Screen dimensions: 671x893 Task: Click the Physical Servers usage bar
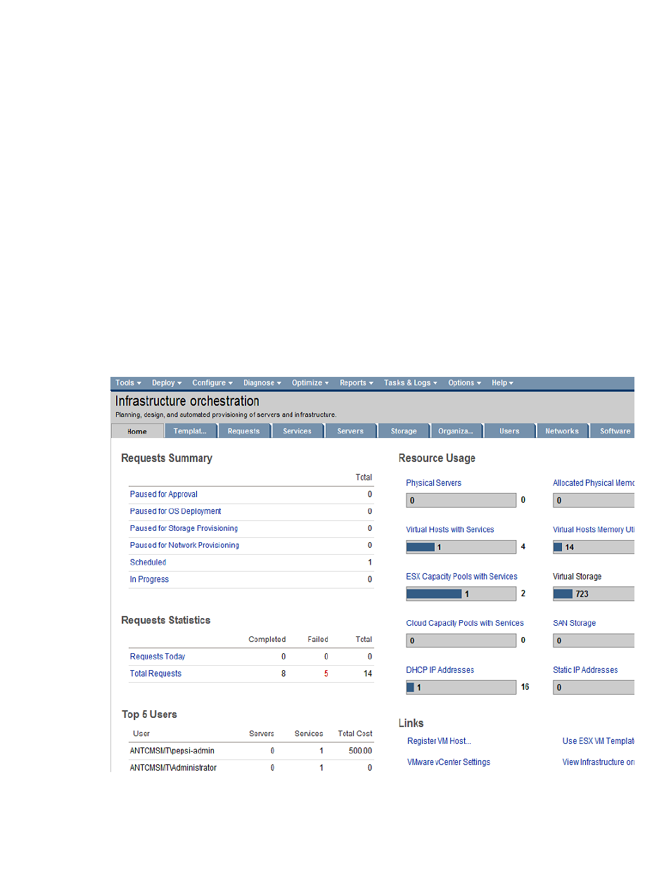461,501
